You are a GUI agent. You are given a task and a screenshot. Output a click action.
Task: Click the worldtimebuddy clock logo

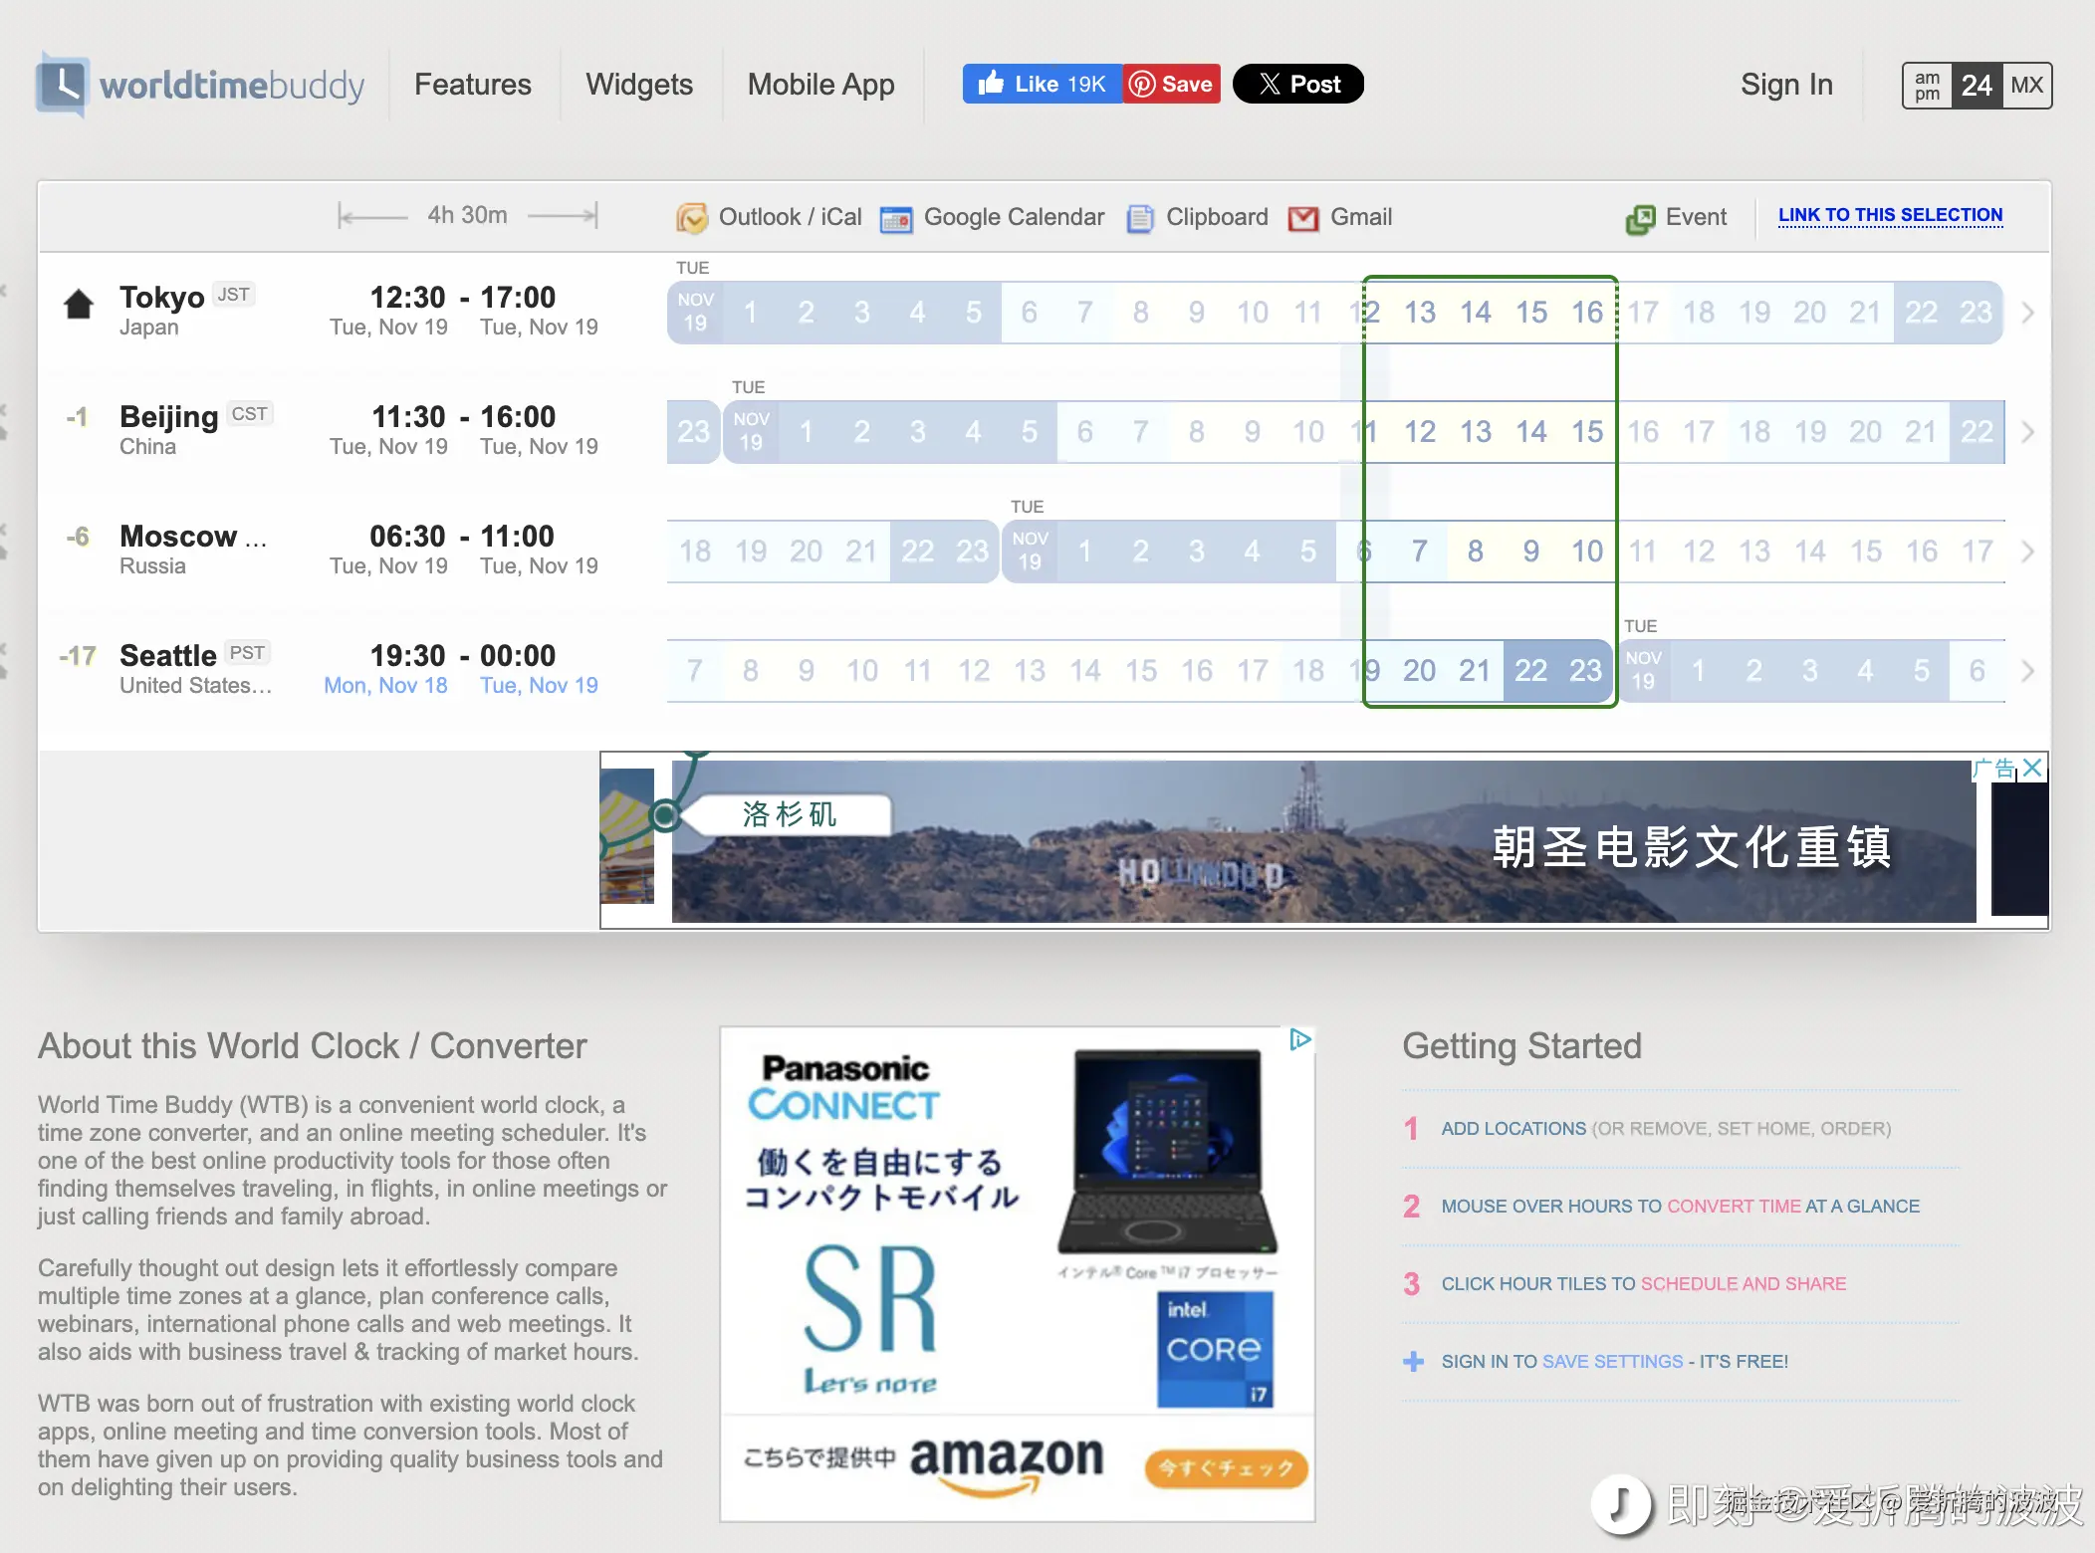pyautogui.click(x=61, y=87)
